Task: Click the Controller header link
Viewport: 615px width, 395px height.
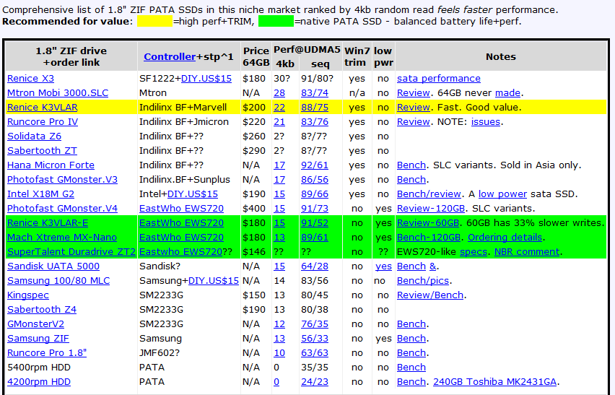Action: pyautogui.click(x=170, y=57)
